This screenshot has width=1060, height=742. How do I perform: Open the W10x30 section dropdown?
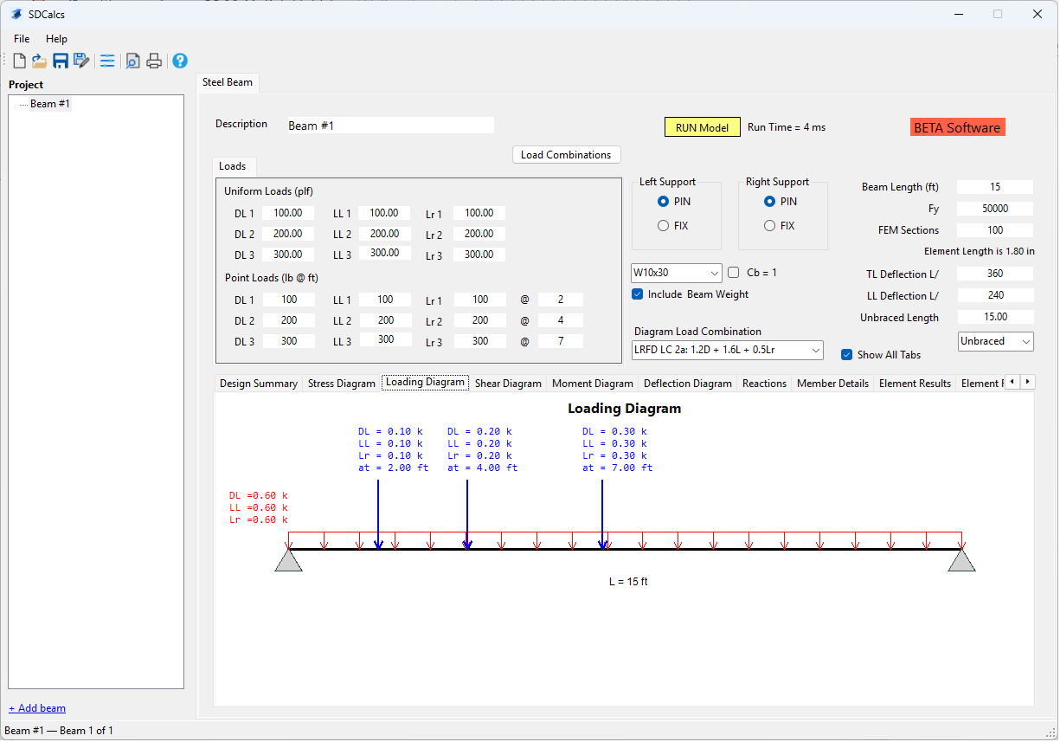click(677, 273)
